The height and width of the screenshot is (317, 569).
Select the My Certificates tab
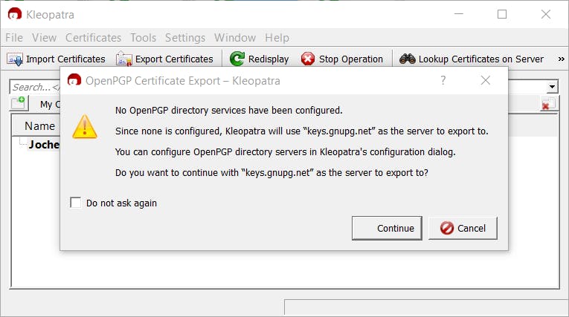click(50, 105)
